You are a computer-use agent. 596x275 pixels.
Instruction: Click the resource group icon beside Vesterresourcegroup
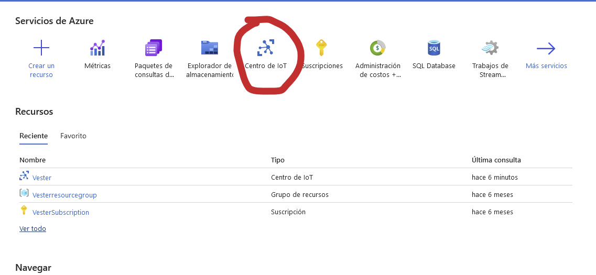click(24, 193)
